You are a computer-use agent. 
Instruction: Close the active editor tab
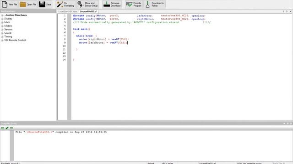point(291,11)
